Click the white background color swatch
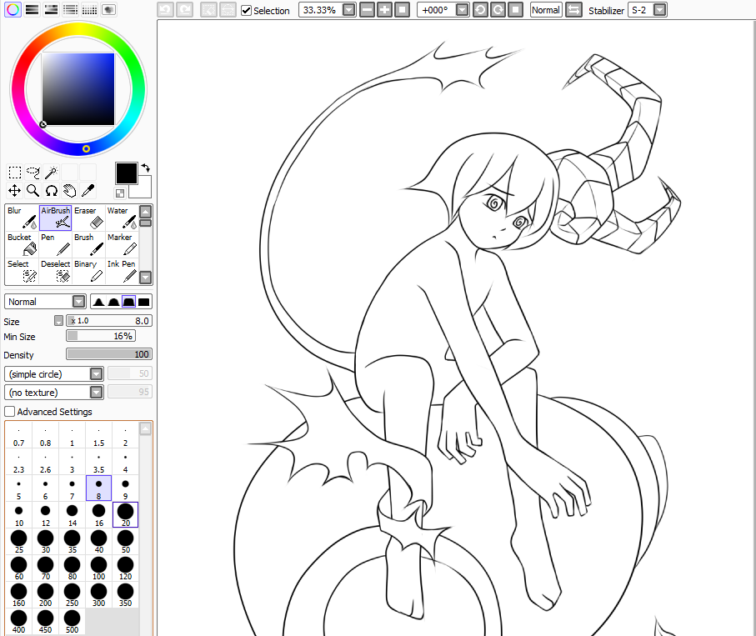Screen dimensions: 756x636 143,189
